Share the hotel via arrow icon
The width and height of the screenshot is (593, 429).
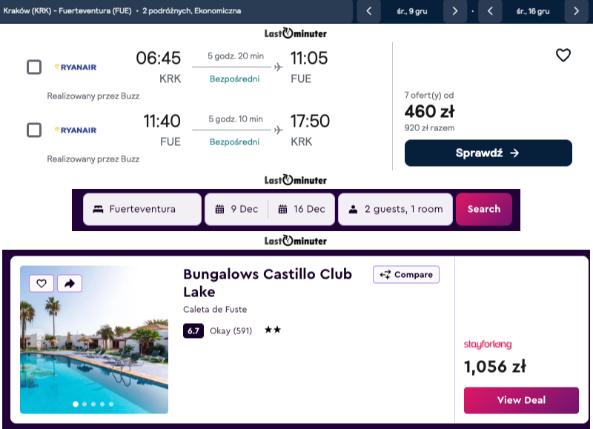(x=70, y=284)
